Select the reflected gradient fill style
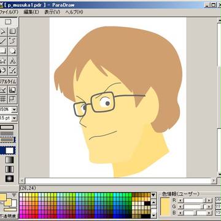The height and width of the screenshot is (221, 221). (9, 169)
